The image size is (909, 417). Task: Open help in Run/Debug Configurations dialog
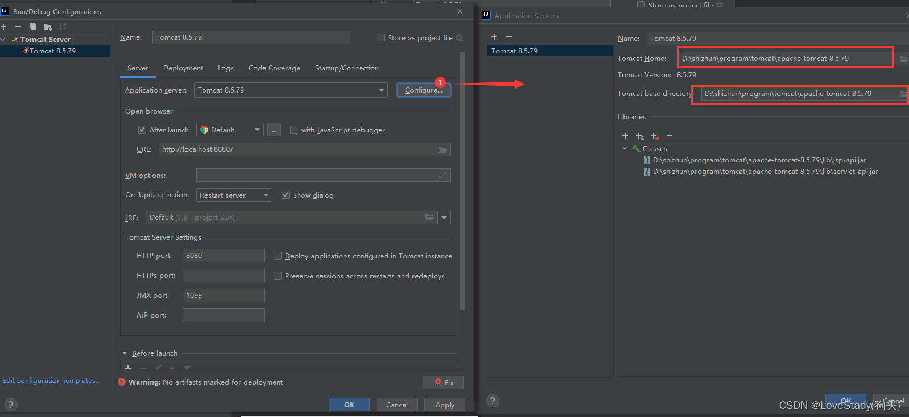(11, 405)
